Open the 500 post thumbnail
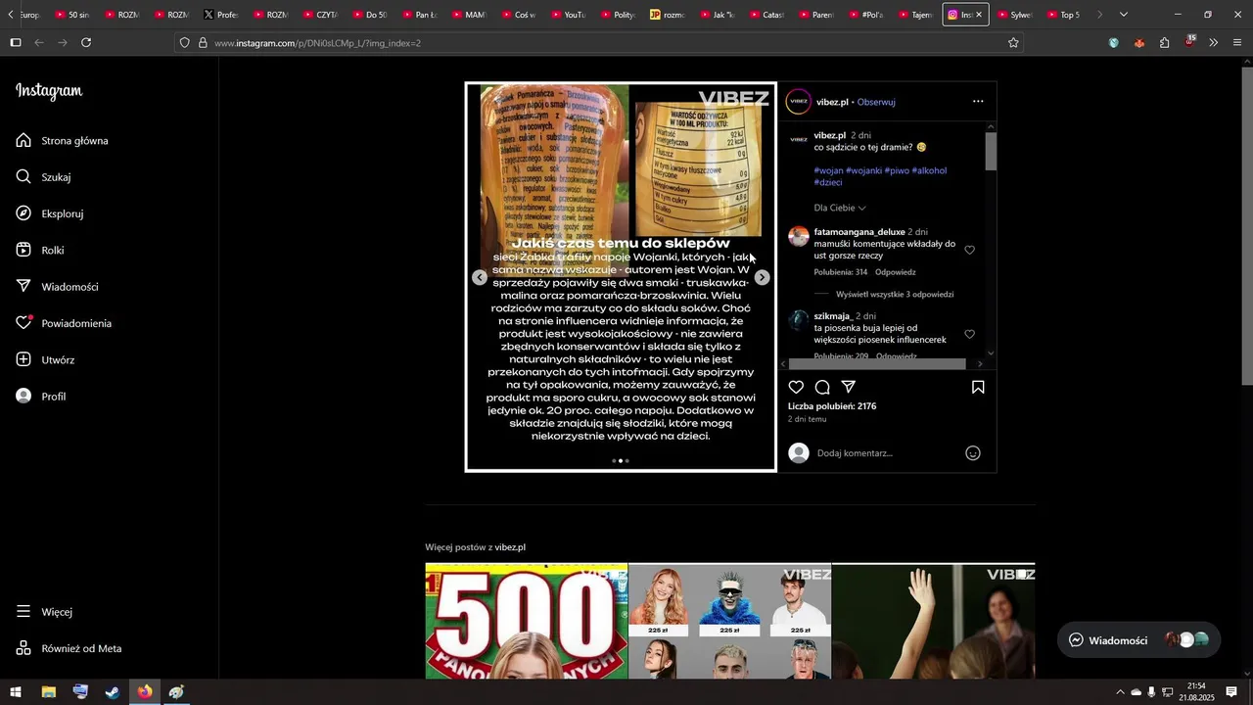The width and height of the screenshot is (1253, 705). pos(527,621)
